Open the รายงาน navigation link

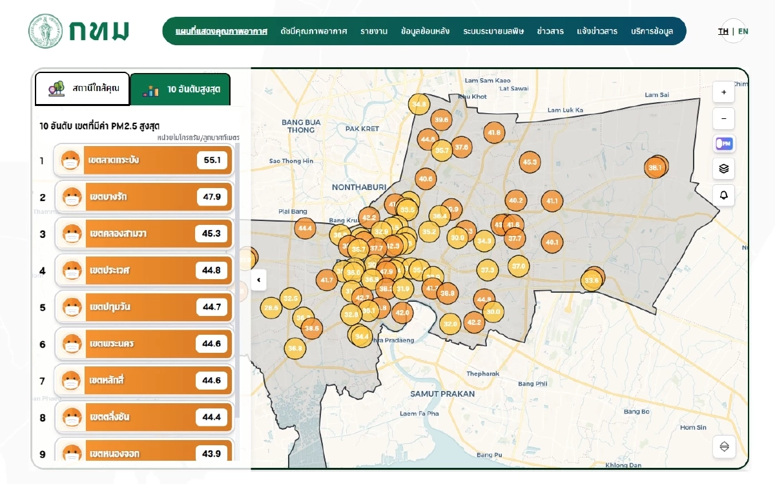tap(374, 31)
